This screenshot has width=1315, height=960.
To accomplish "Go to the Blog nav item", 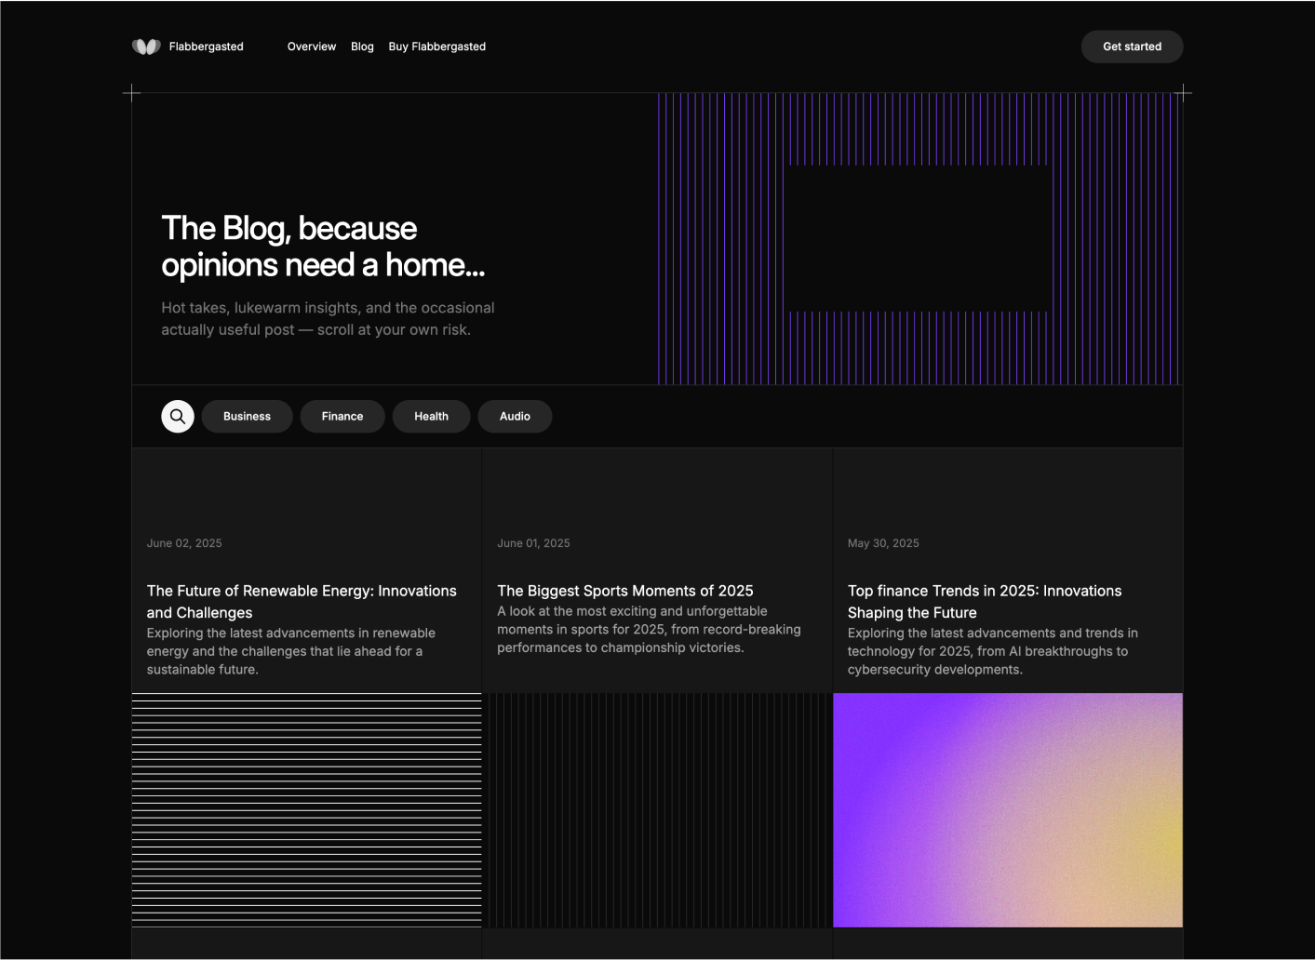I will click(x=362, y=47).
